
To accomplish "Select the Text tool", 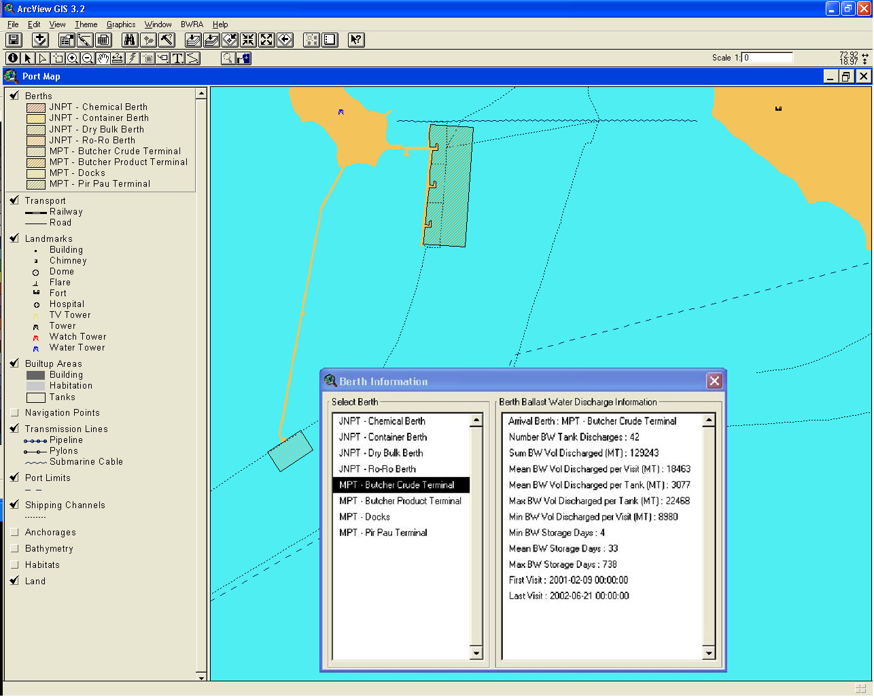I will pos(177,58).
